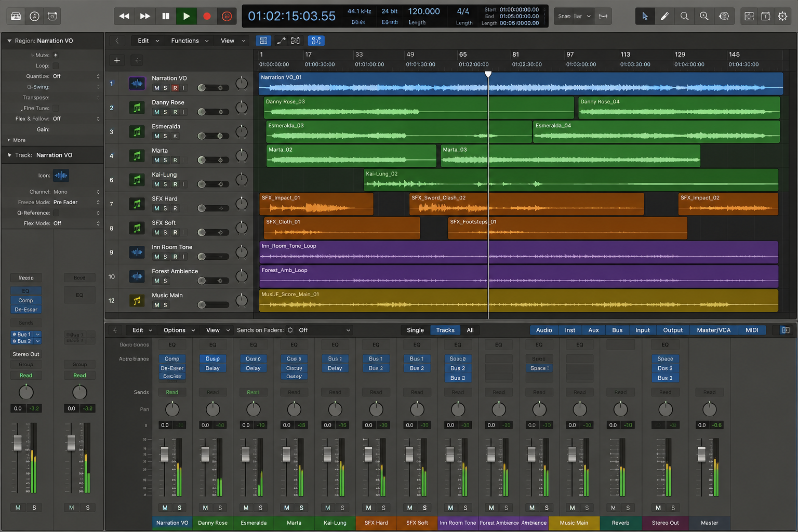This screenshot has width=798, height=532.
Task: Click the Narration VO track header volume slider
Action: tap(213, 88)
